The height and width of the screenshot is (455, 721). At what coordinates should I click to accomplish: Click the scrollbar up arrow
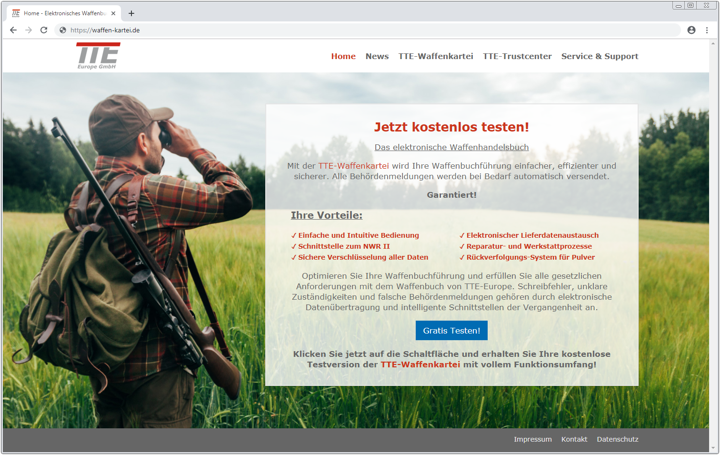click(713, 43)
